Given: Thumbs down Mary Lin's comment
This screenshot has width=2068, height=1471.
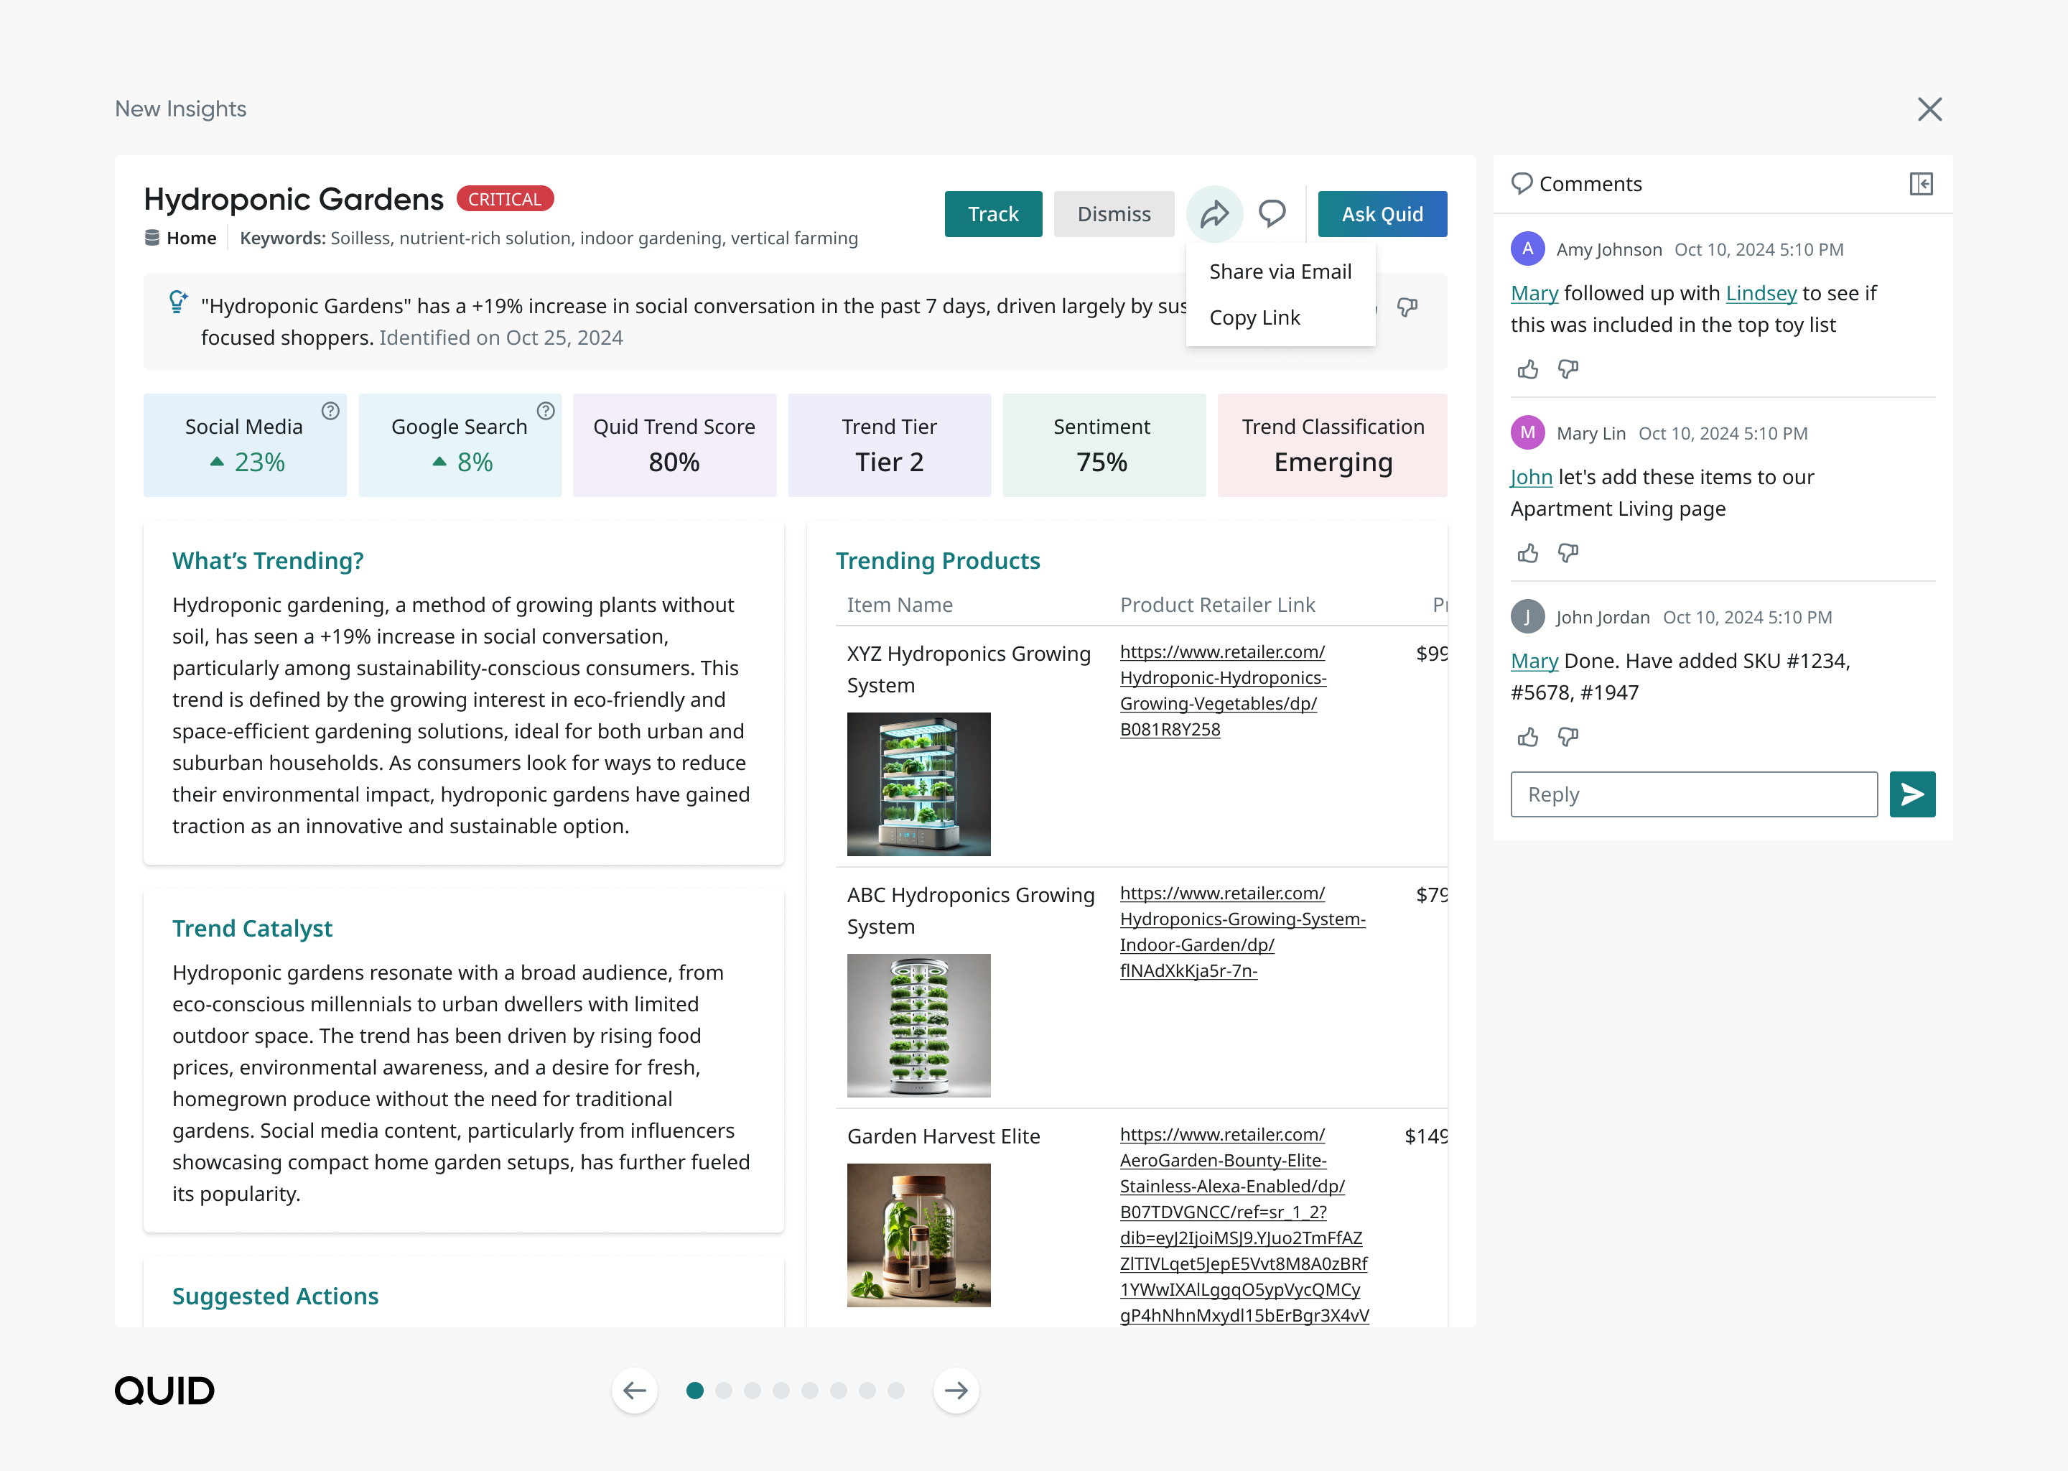Looking at the screenshot, I should (x=1568, y=552).
